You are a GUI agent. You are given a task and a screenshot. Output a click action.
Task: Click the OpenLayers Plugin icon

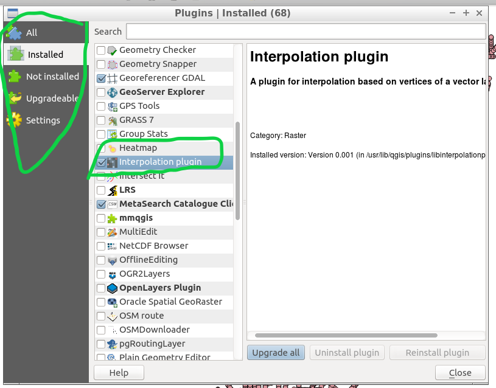[x=112, y=288]
